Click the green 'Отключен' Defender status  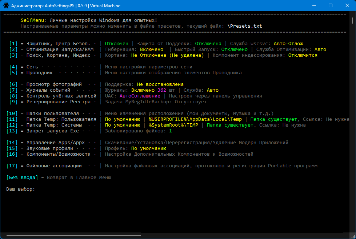point(116,43)
